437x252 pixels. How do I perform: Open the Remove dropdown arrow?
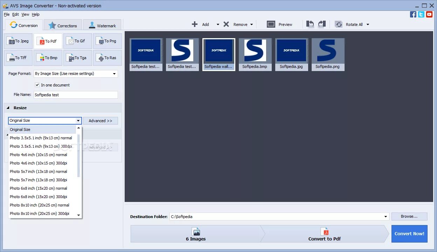pyautogui.click(x=251, y=24)
